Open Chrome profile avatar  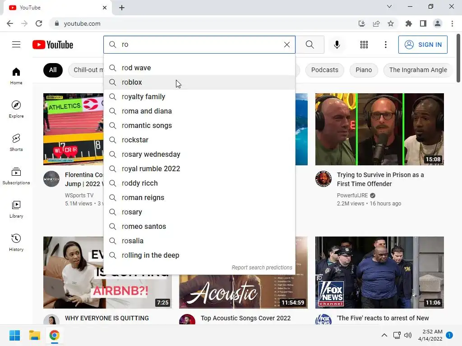point(438,23)
